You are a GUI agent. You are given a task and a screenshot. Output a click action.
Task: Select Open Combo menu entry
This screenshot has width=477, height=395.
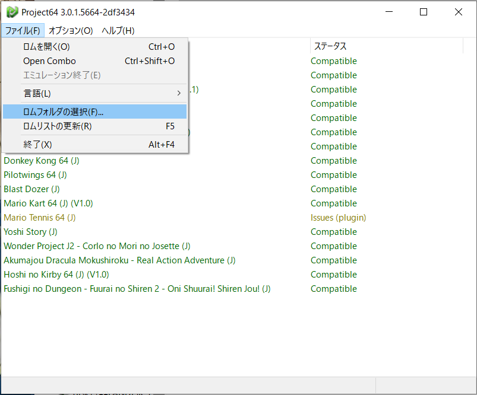point(94,61)
